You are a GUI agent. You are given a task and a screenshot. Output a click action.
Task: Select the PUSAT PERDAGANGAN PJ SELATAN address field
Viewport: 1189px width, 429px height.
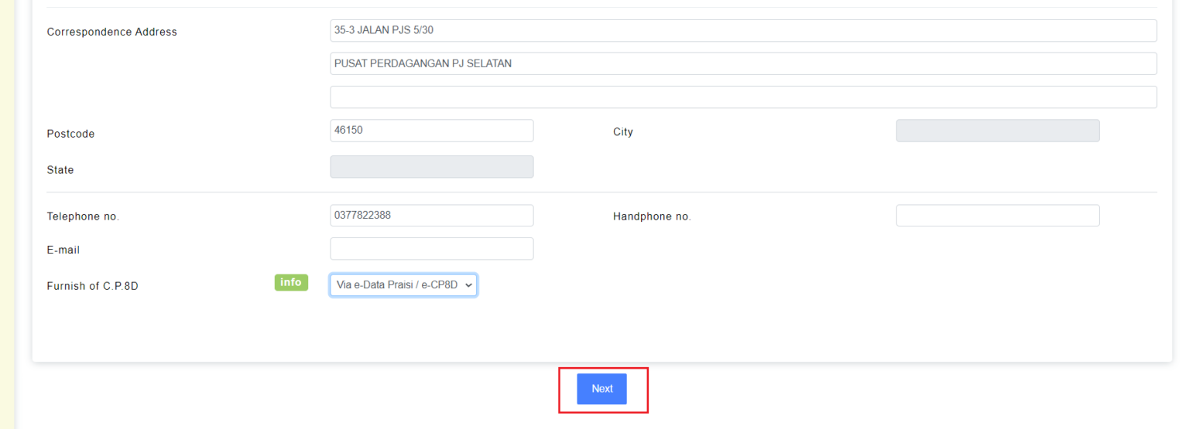pyautogui.click(x=743, y=64)
